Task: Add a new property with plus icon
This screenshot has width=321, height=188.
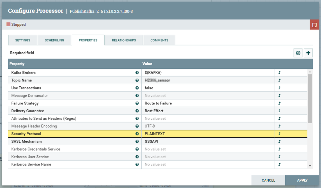Action: click(x=308, y=53)
